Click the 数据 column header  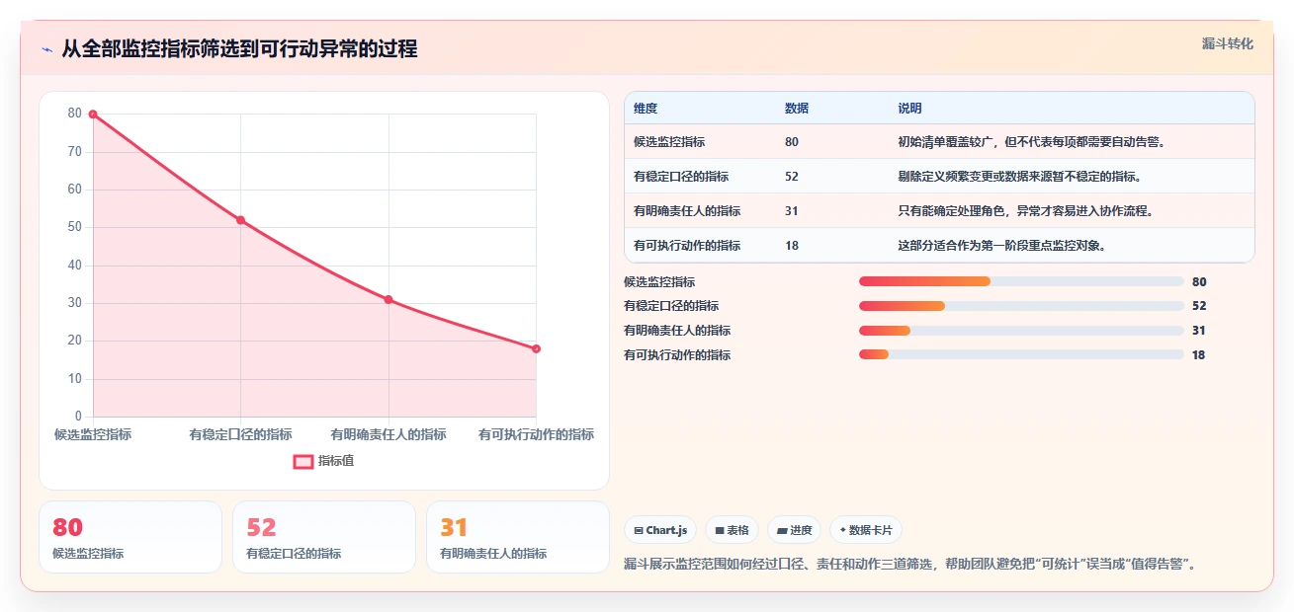click(797, 109)
